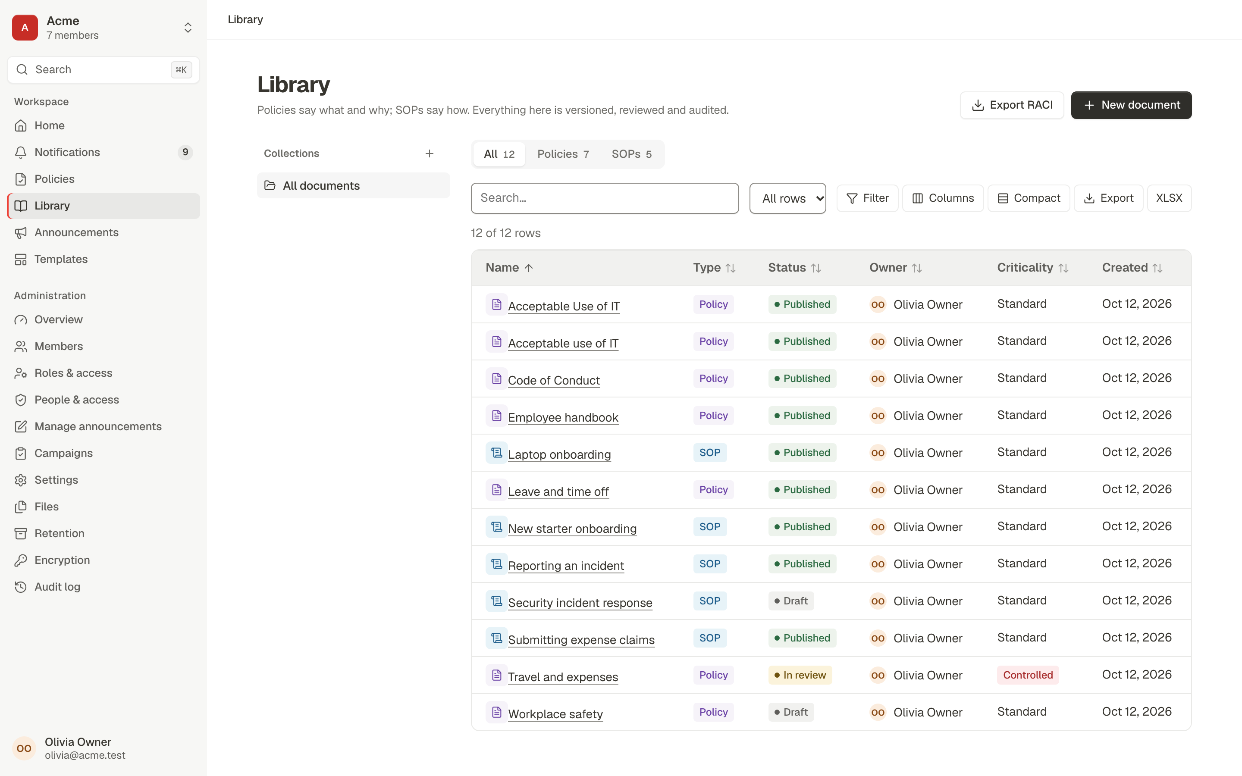
Task: Open Audit log history item
Action: click(x=103, y=587)
